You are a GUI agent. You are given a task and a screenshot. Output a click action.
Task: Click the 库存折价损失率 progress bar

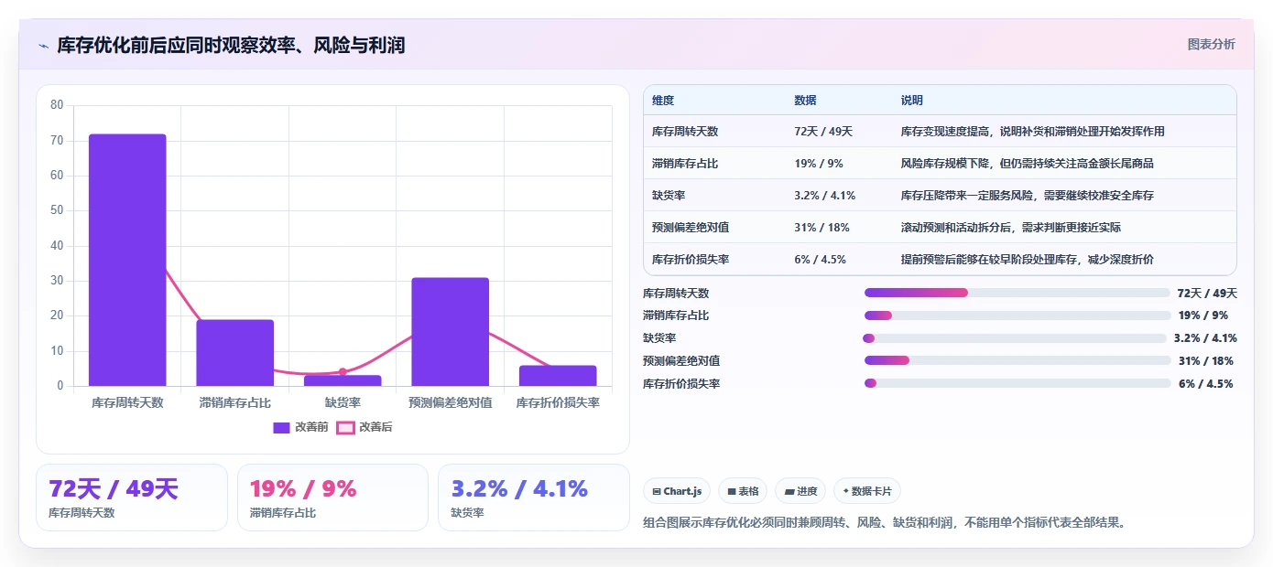pos(1017,383)
